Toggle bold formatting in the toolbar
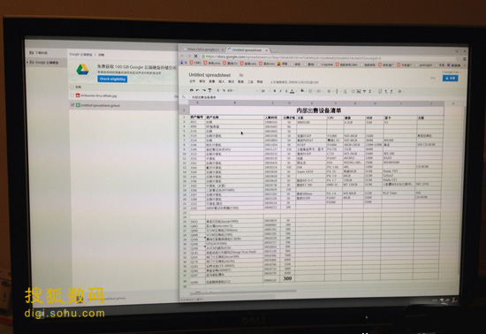This screenshot has width=486, height=334. click(274, 91)
